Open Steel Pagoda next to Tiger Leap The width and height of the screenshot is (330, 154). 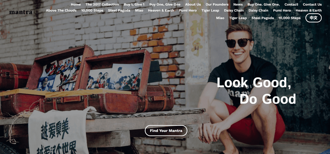click(x=263, y=18)
